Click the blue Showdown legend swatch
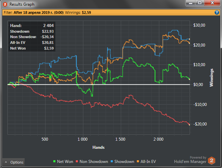222x168 pixels. [112, 161]
